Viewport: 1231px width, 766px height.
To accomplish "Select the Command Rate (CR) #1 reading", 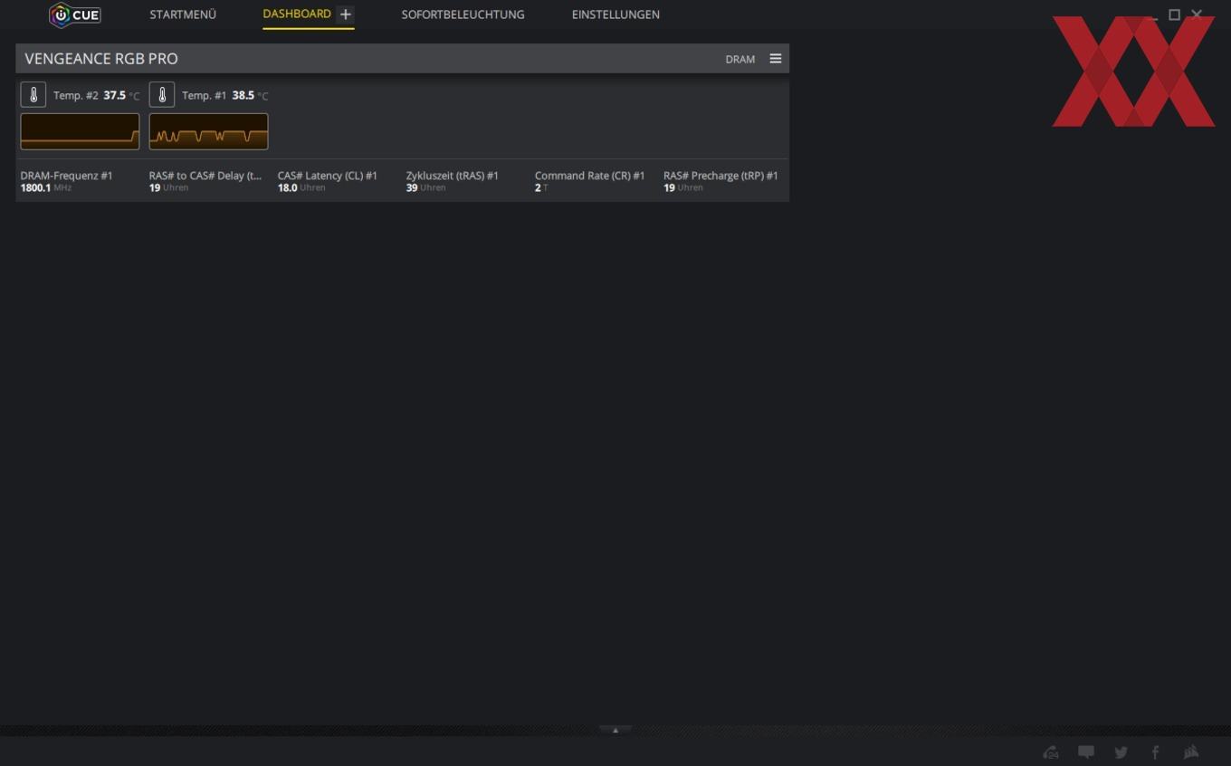I will (x=590, y=181).
